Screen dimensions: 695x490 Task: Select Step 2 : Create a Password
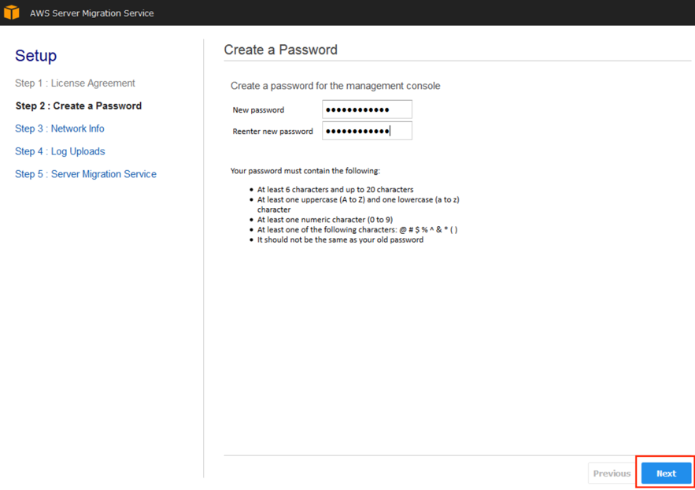pos(79,106)
